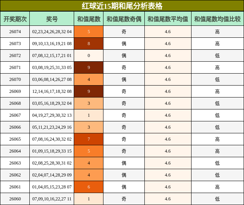
Task: Click 低 comparison cell in row 26060
Action: pos(217,199)
